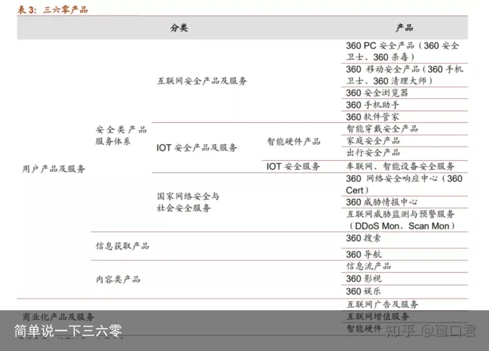
Task: Click the 安全类产品服务体系 cell
Action: pos(121,135)
